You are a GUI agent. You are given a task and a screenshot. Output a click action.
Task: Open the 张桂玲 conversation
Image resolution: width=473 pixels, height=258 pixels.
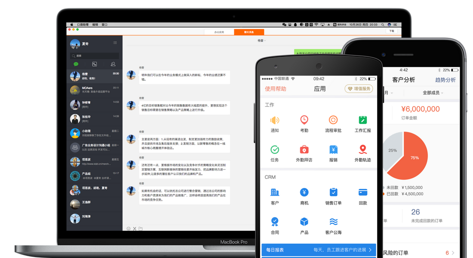click(95, 119)
